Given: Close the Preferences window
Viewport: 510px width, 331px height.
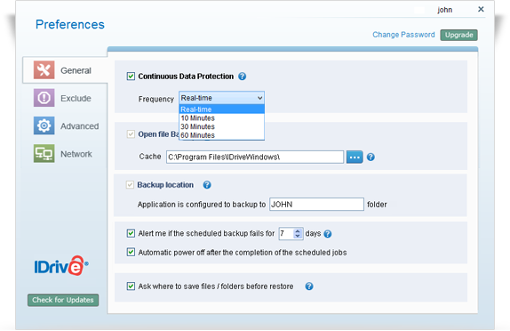Looking at the screenshot, I should coord(481,9).
